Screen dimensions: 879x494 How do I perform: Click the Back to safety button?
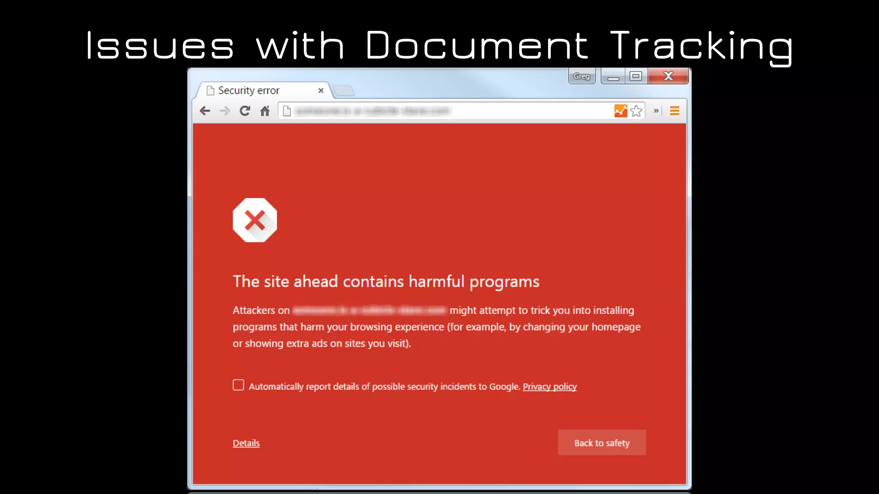click(x=602, y=443)
